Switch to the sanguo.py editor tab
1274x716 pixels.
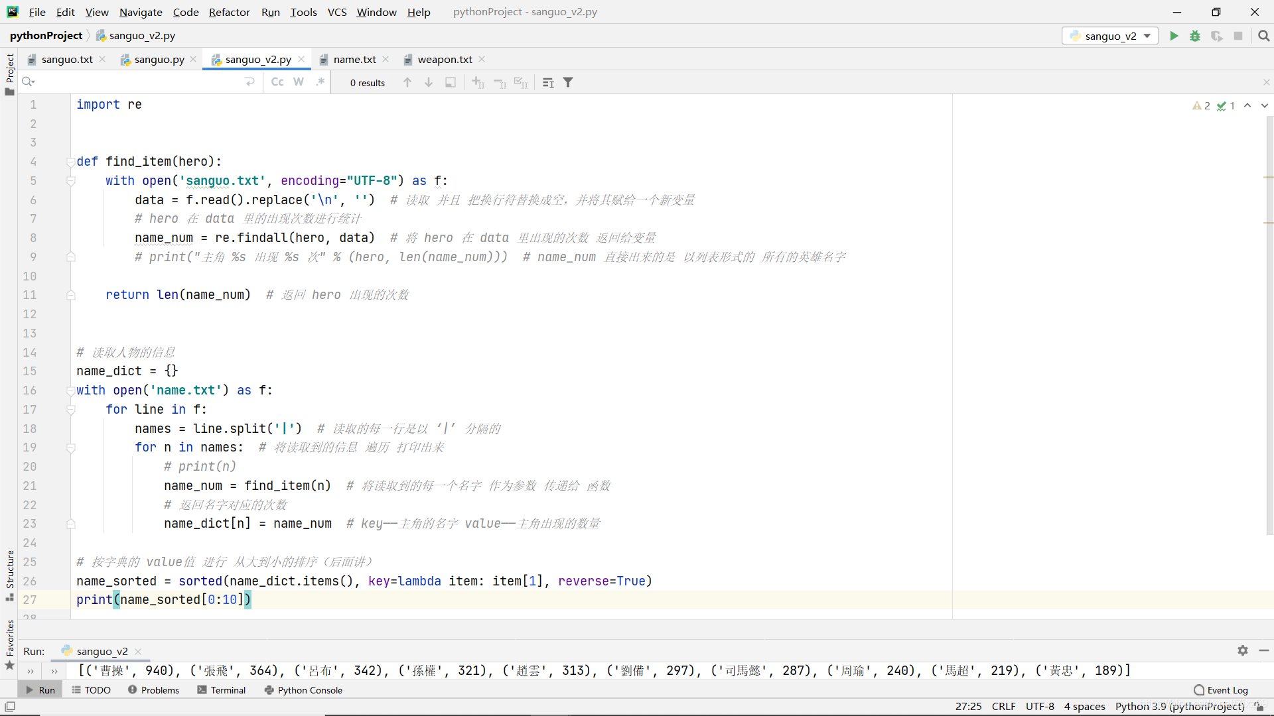[x=159, y=60]
